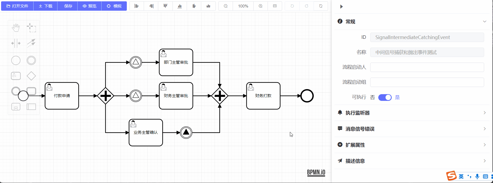
Task: Align selected elements to the top
Action: tap(165, 6)
